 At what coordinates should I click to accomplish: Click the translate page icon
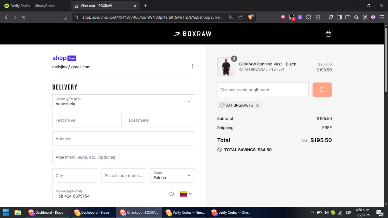[230, 17]
